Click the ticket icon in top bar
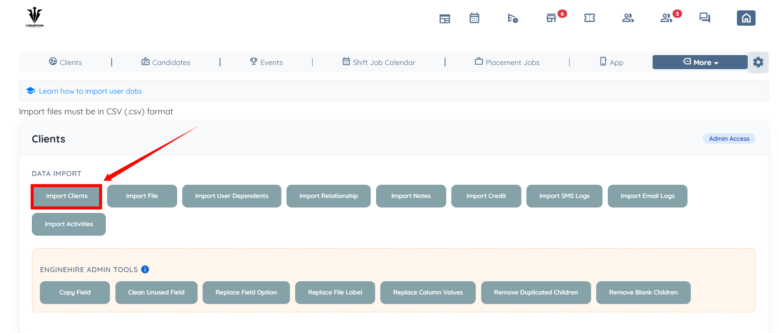Image resolution: width=778 pixels, height=333 pixels. [590, 18]
